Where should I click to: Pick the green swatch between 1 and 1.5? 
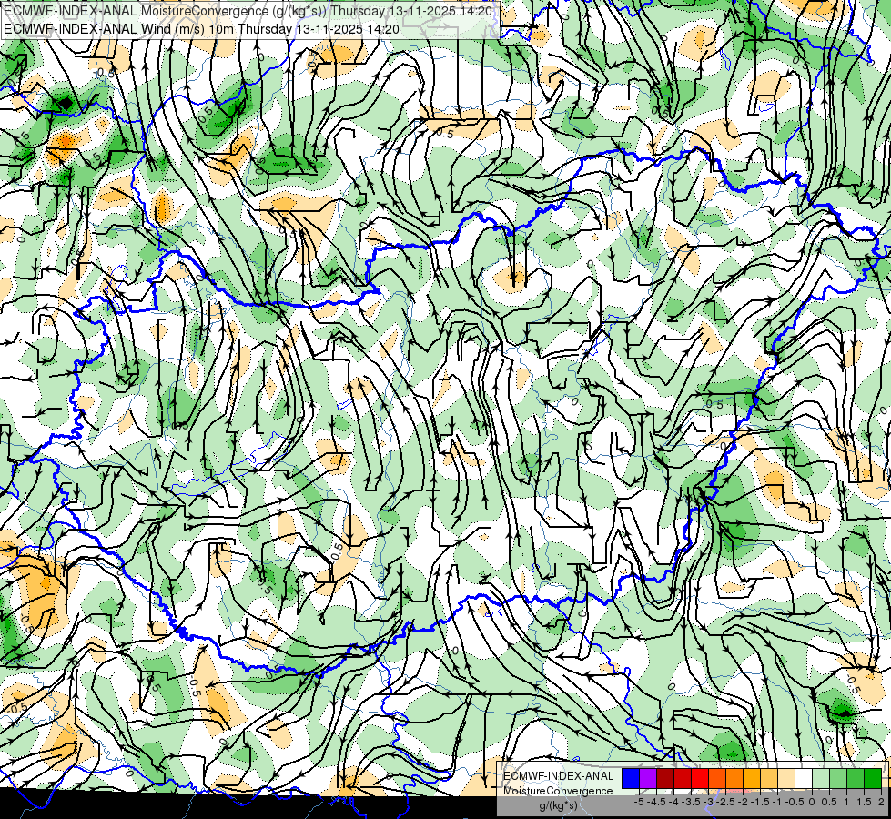(x=856, y=778)
